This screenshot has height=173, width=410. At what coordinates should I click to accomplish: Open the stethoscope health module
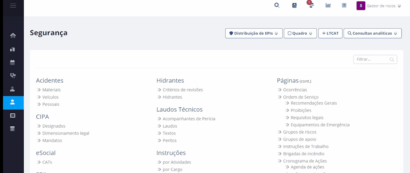pyautogui.click(x=13, y=76)
